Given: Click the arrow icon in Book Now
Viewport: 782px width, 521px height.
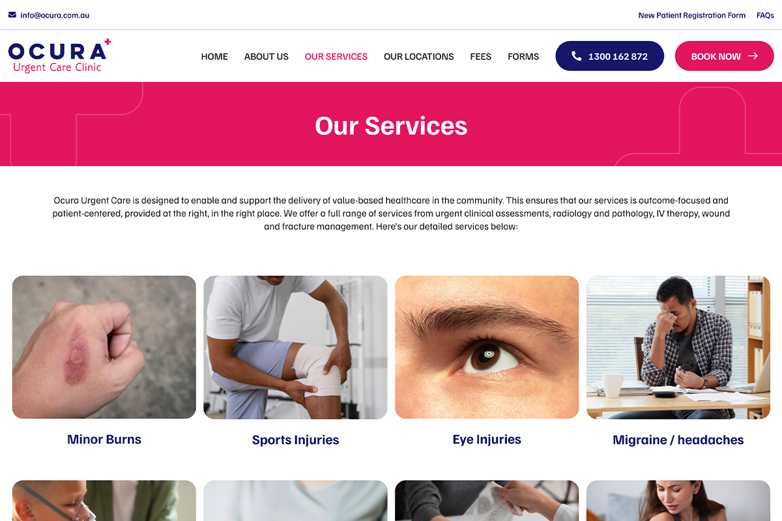Looking at the screenshot, I should [x=753, y=56].
